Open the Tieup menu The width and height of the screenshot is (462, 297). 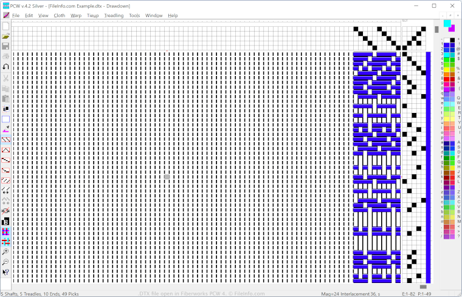tap(93, 15)
